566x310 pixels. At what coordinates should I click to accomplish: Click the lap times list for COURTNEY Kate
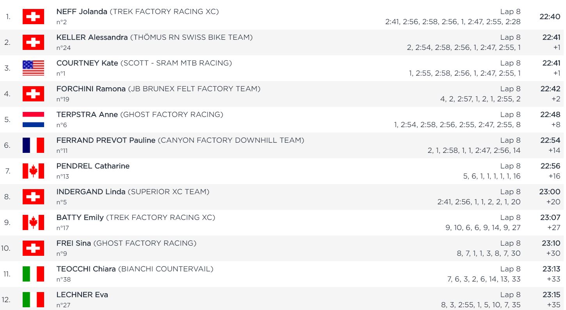(x=465, y=73)
